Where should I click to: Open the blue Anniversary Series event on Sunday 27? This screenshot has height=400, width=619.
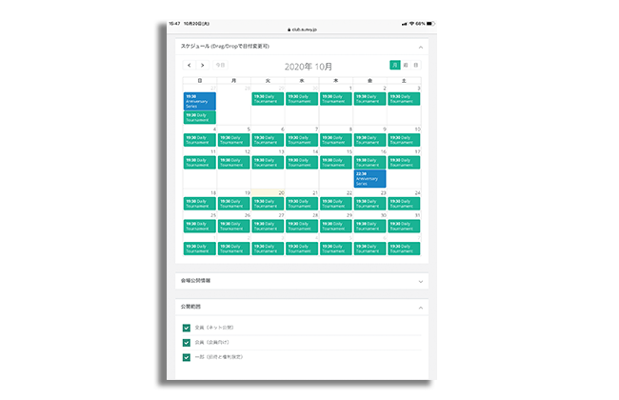tap(199, 100)
